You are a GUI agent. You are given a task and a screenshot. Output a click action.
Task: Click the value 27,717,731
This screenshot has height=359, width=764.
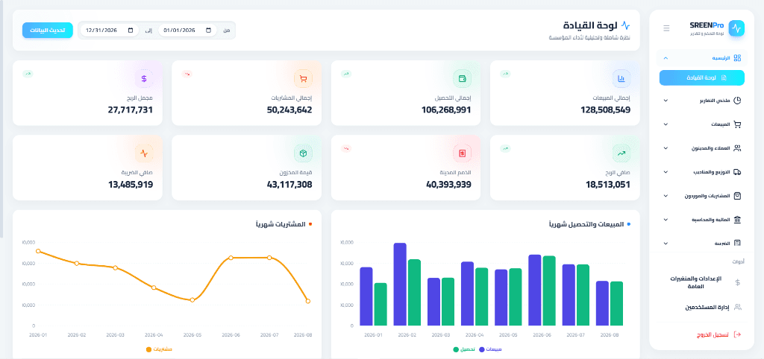[131, 110]
